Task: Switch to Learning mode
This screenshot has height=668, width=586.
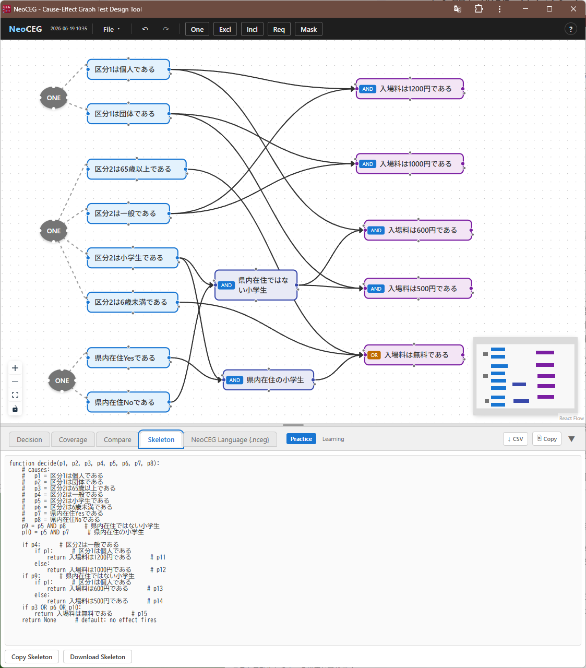Action: coord(333,439)
